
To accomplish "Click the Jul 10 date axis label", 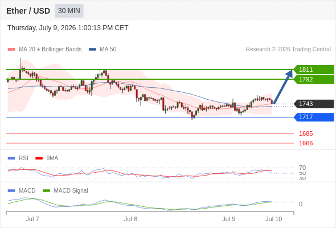I will [x=274, y=219].
